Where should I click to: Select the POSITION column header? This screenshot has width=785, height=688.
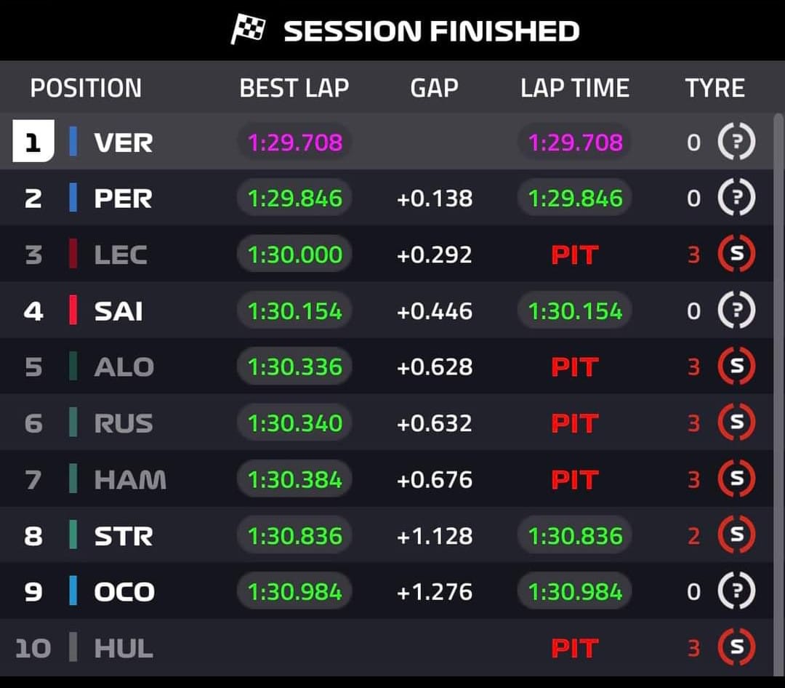pos(86,88)
